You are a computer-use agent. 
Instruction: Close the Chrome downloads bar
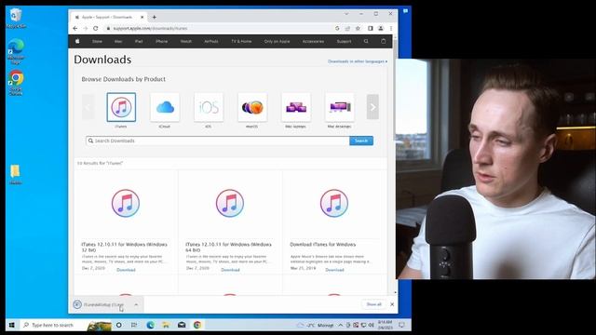coord(392,304)
